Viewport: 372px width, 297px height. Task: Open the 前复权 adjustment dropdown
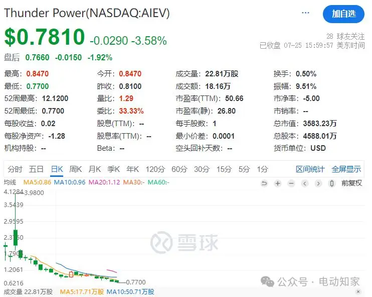point(351,183)
